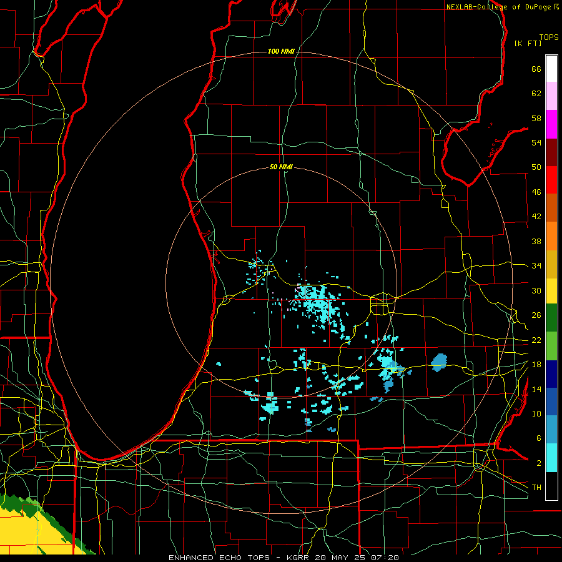Click the legend value '42'

[x=536, y=217]
